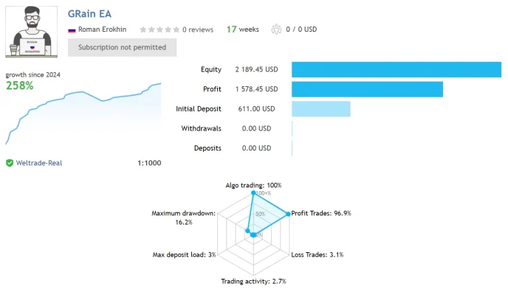Click the Maximum drawdown radar point
The width and height of the screenshot is (508, 295).
pyautogui.click(x=247, y=231)
